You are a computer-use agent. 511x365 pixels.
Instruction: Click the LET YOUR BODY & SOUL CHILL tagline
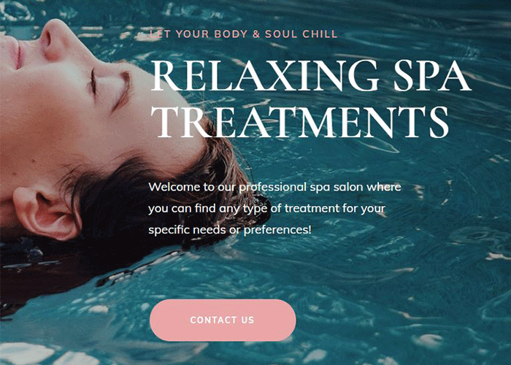(x=243, y=34)
